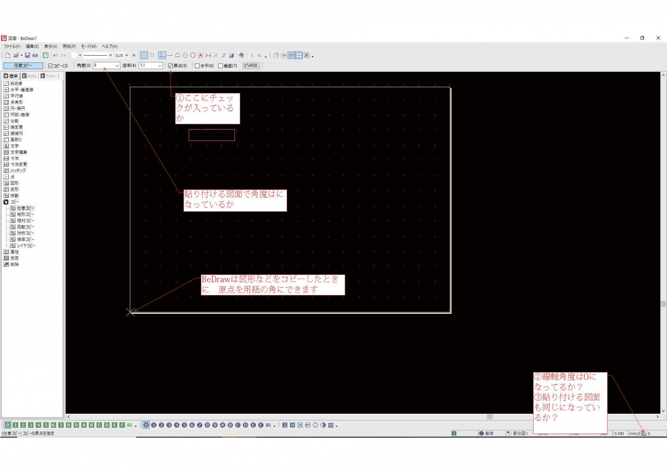Viewport: 667px width, 471px height.
Task: Click the ピッチ(8) button
Action: 251,66
